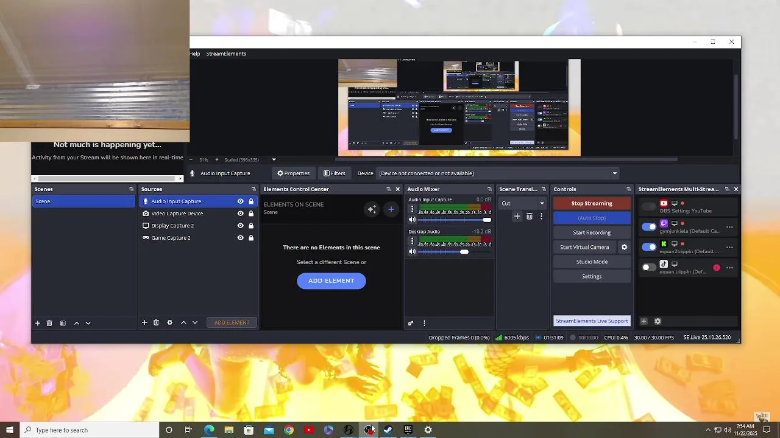780x438 pixels.
Task: Click the AI sparkle icon in Elements Control Center
Action: pyautogui.click(x=372, y=209)
